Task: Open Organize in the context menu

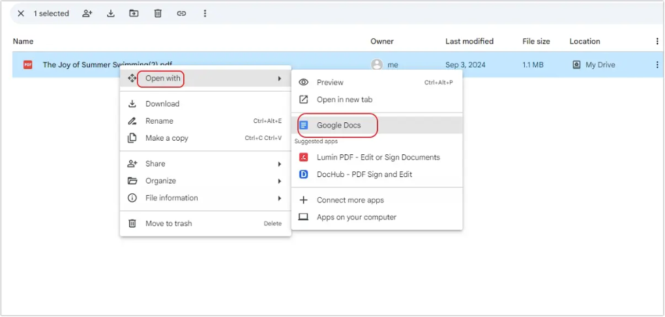Action: point(205,181)
